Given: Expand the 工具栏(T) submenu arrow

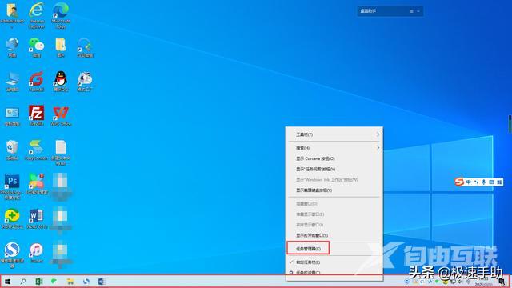Looking at the screenshot, I should 378,134.
